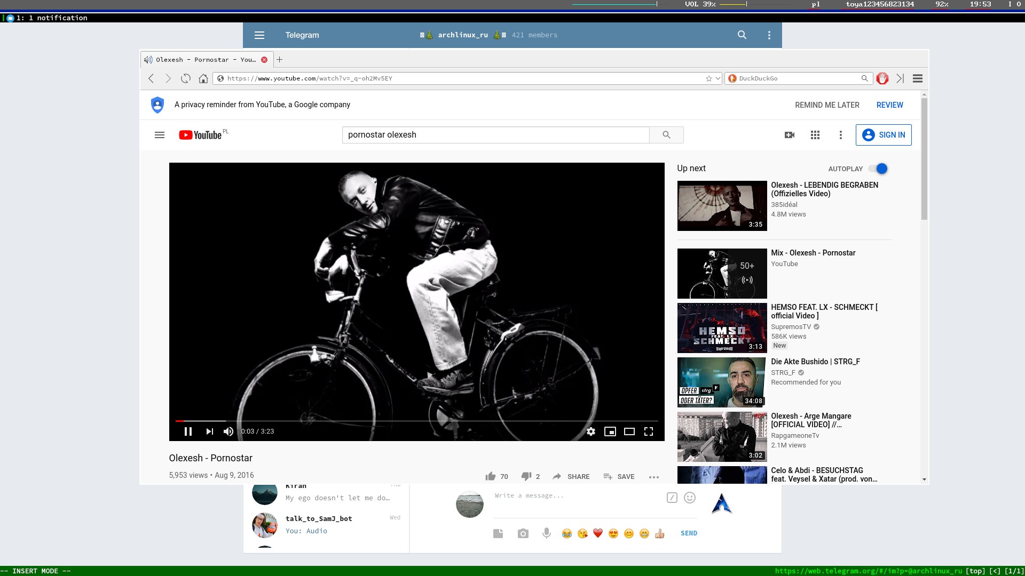The height and width of the screenshot is (576, 1025).
Task: Enter fullscreen video mode
Action: click(x=649, y=431)
